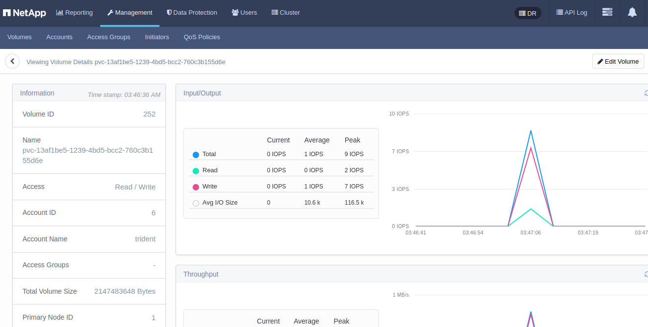
Task: Click the 03:47:06 axis label on chart
Action: [x=531, y=233]
